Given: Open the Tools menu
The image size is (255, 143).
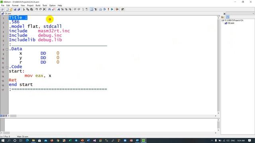Looking at the screenshot, I should tap(45, 6).
